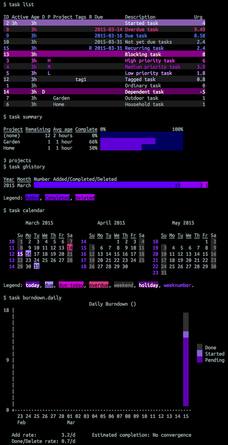
Task: Click 'High priority task' description
Action: point(150,61)
